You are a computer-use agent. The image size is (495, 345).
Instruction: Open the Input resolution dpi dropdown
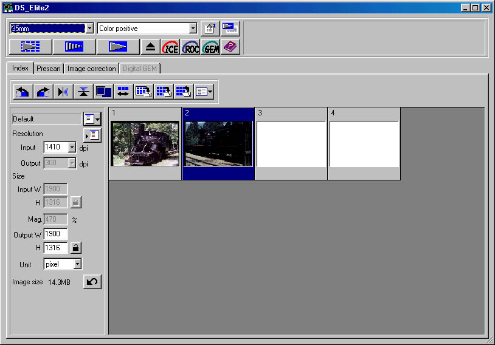[x=72, y=147]
